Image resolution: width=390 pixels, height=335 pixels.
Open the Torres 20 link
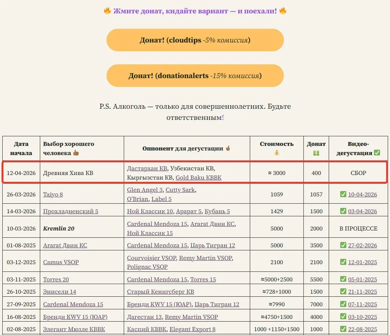tap(56, 279)
